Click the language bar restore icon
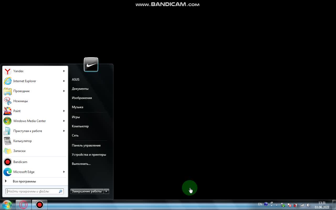Screen dimensions: 336x210 coord(272,203)
